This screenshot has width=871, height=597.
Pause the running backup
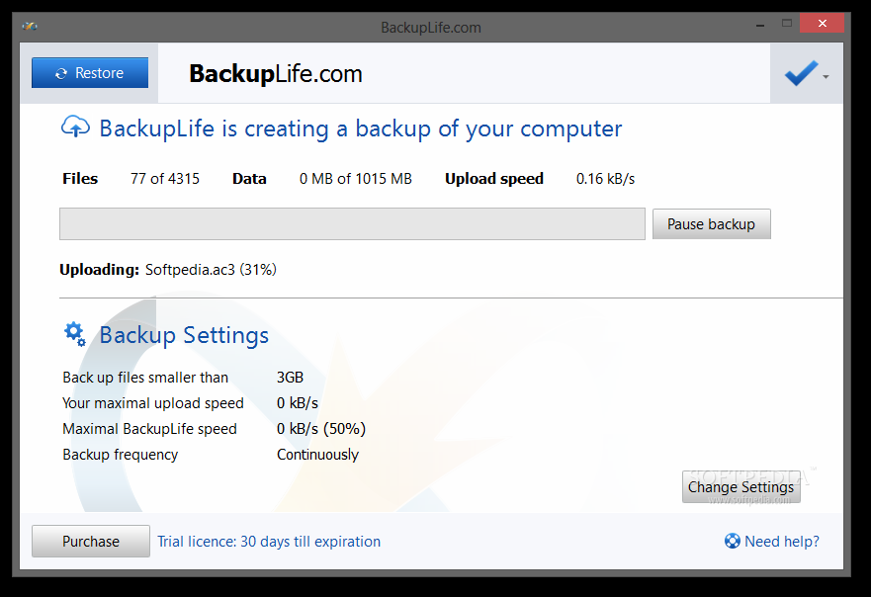click(711, 223)
